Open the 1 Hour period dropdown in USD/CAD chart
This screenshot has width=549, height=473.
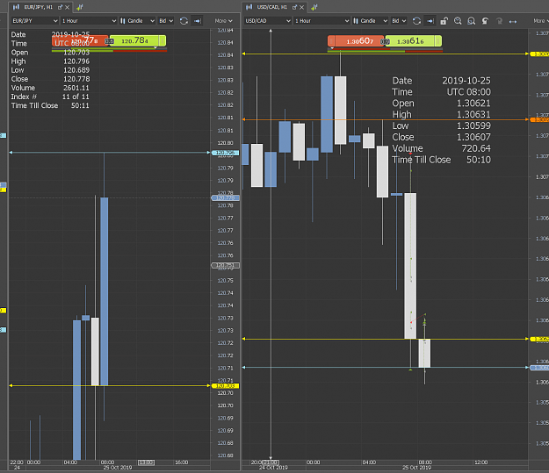[x=321, y=21]
